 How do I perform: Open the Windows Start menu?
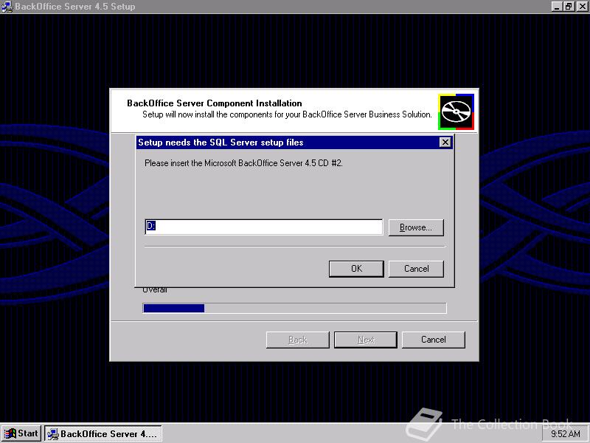coord(21,433)
